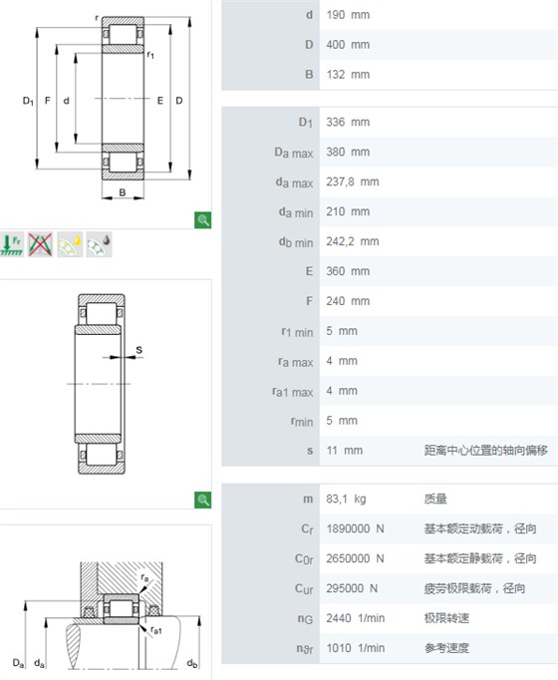Click the '疲劳极限载荷，径向' description

pos(475,588)
